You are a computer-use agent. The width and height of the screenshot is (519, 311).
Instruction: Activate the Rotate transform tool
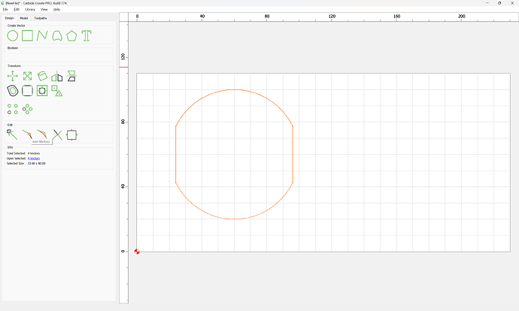[x=42, y=76]
